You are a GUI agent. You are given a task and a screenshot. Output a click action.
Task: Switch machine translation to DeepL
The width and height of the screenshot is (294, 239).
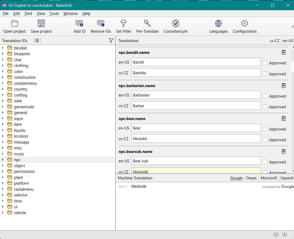251,178
